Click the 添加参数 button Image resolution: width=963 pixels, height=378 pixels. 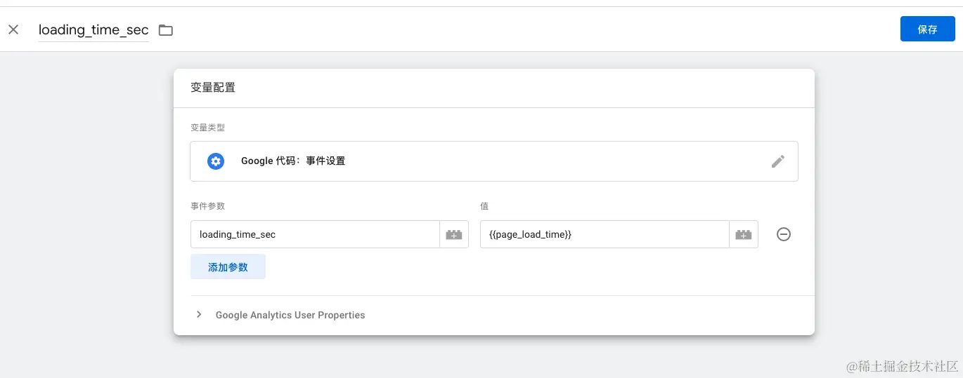(228, 267)
